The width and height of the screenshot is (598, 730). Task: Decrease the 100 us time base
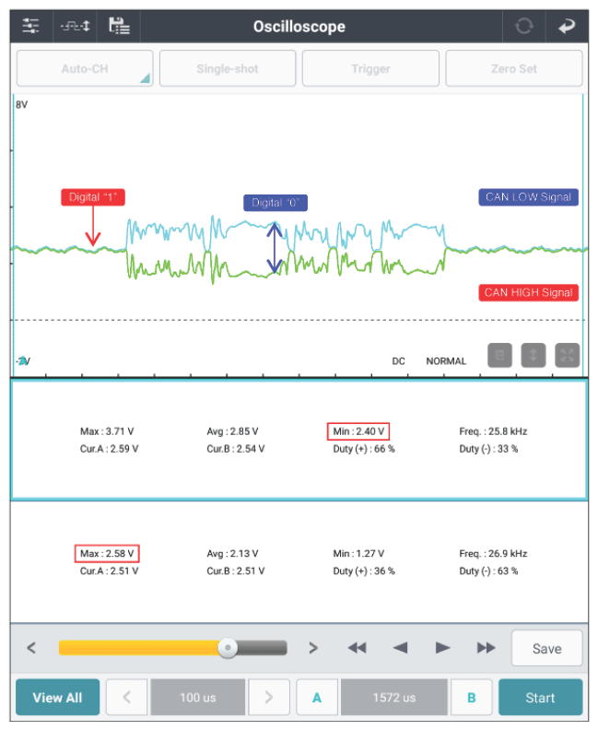(126, 697)
